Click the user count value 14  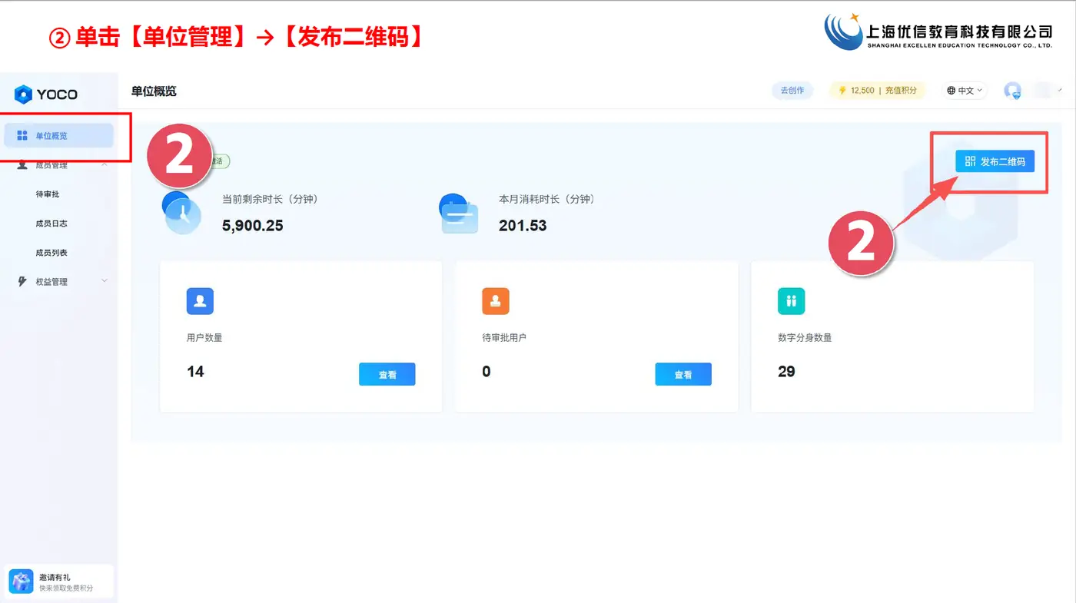click(195, 372)
